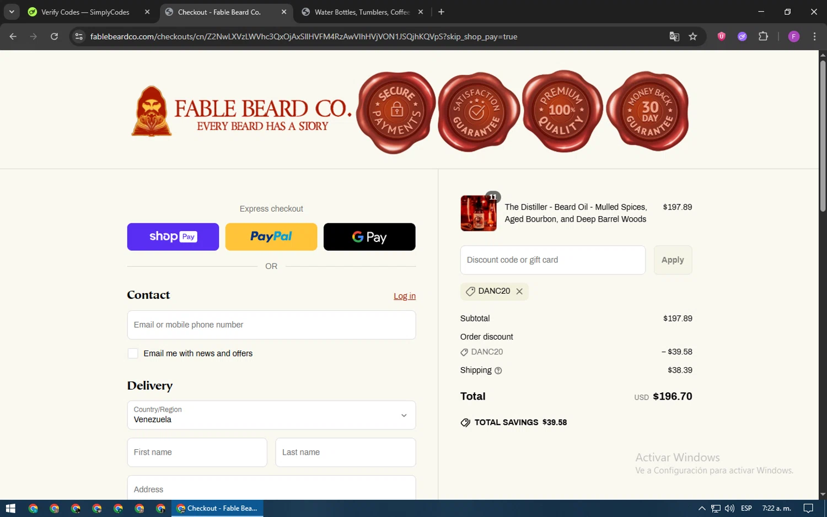The image size is (827, 517).
Task: Open the Shipping info help icon
Action: (498, 371)
